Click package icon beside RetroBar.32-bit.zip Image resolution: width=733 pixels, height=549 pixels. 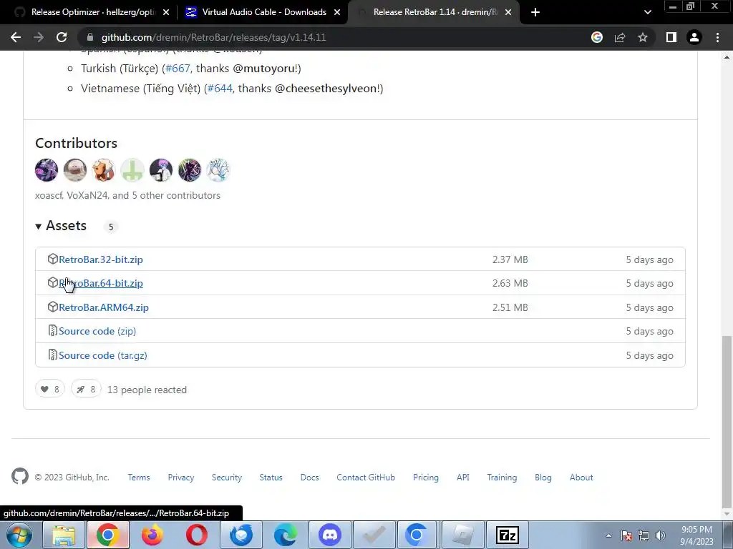(53, 259)
